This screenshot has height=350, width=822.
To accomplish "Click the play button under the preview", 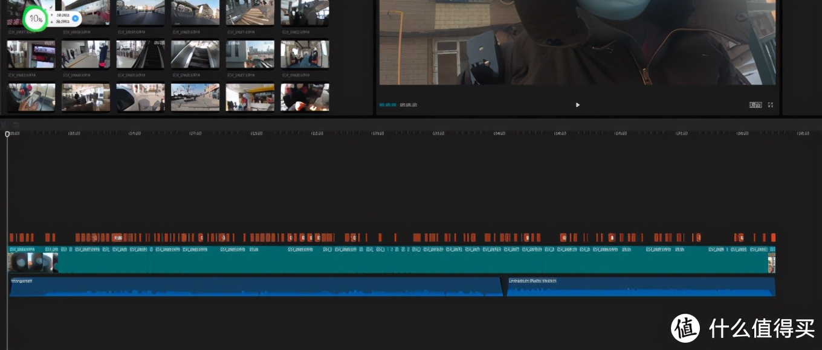I will 577,105.
